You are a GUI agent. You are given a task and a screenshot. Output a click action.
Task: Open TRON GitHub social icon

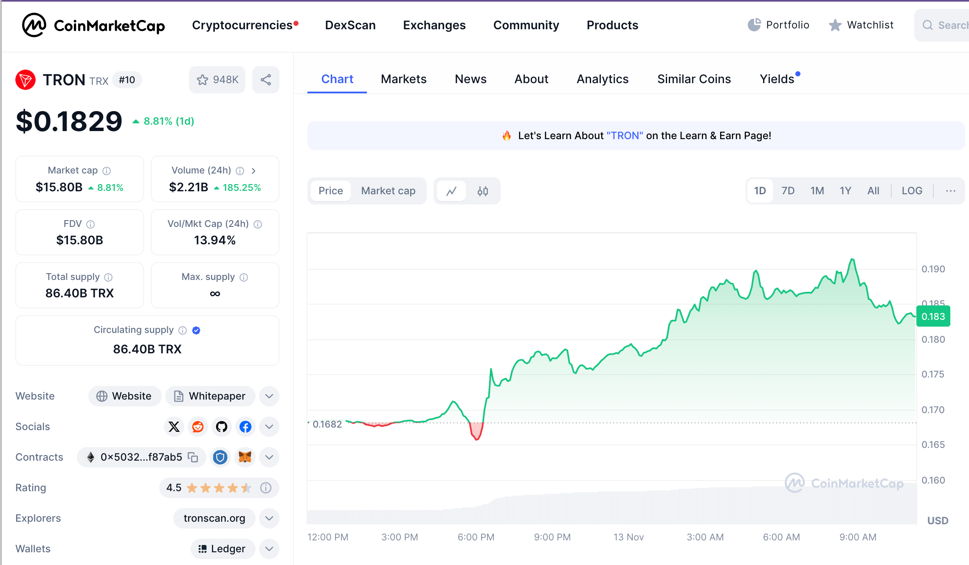[222, 427]
